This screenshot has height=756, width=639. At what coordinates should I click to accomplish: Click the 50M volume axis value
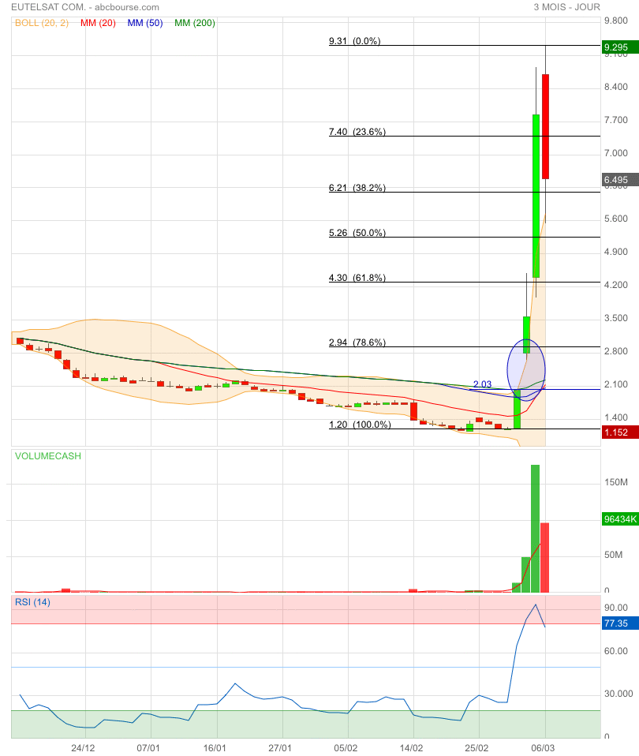614,555
